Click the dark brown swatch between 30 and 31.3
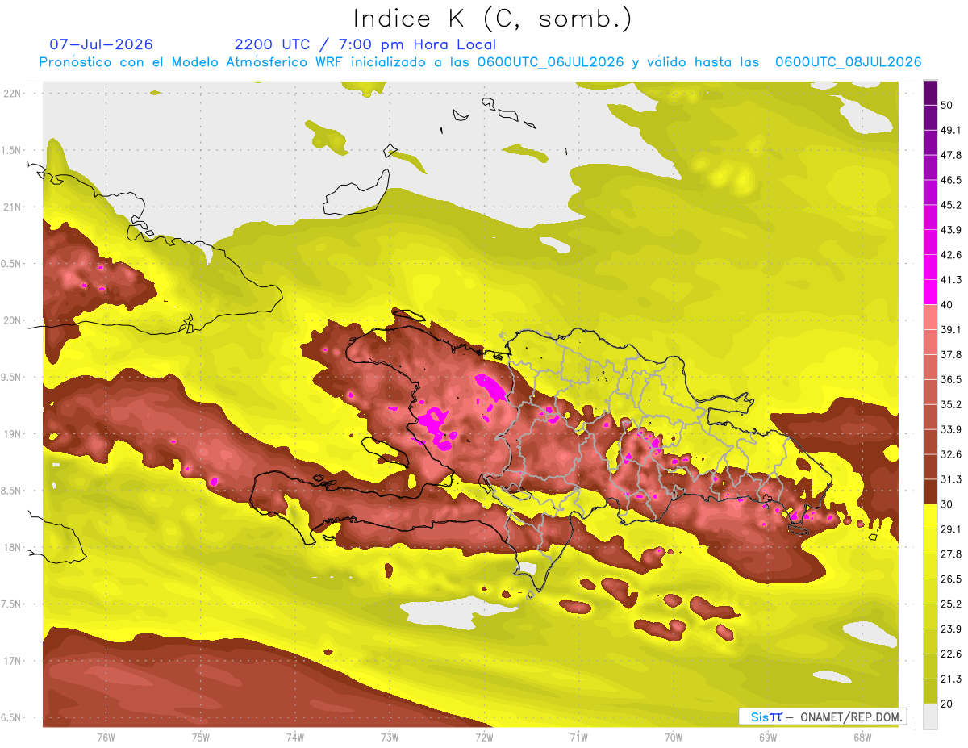The image size is (968, 748). (930, 491)
